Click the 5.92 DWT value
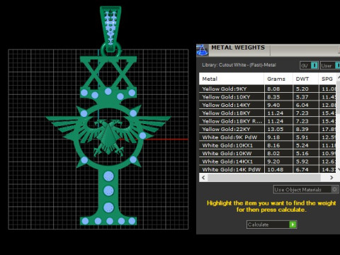The image size is (340, 255). (x=302, y=161)
